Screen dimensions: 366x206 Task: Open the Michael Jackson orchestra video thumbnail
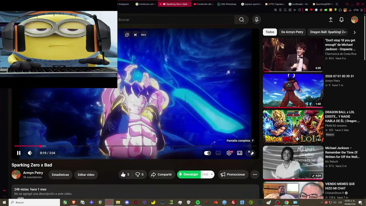coord(293,55)
